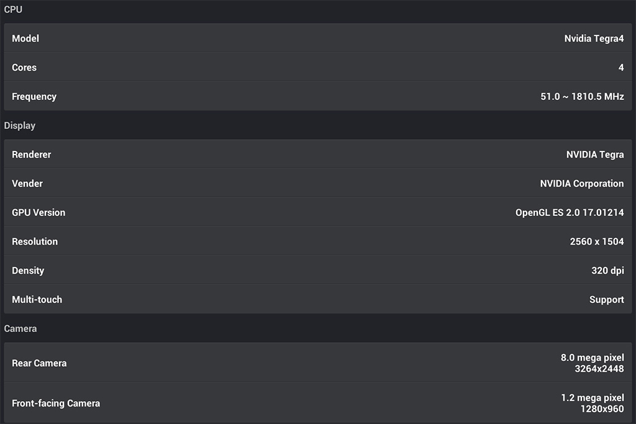The height and width of the screenshot is (424, 636).
Task: Click the 51.0 ~ 1810.5 MHz value
Action: 582,97
